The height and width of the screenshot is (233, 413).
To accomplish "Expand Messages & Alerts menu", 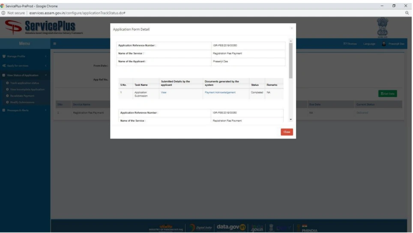I will (25, 110).
